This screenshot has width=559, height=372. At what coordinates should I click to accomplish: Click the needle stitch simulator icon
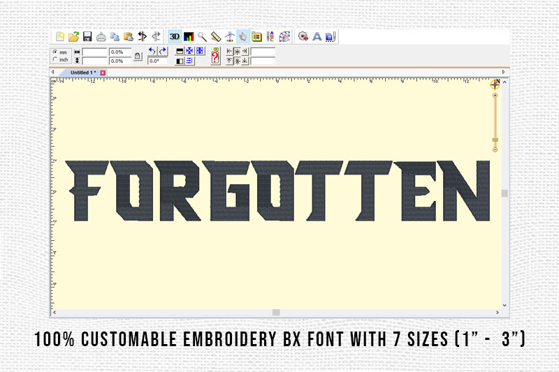click(x=230, y=37)
